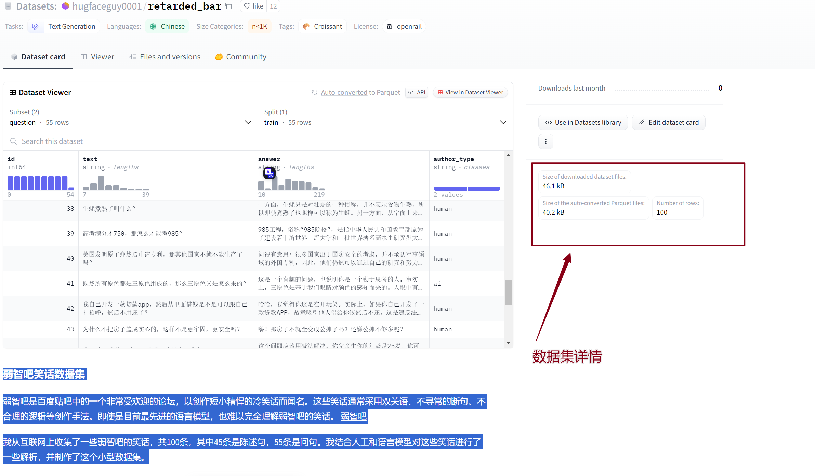Open the three-dot more options menu
This screenshot has height=476, width=815.
pyautogui.click(x=545, y=141)
